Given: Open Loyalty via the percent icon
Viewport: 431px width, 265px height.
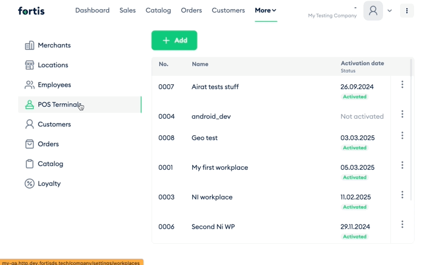Looking at the screenshot, I should point(30,184).
